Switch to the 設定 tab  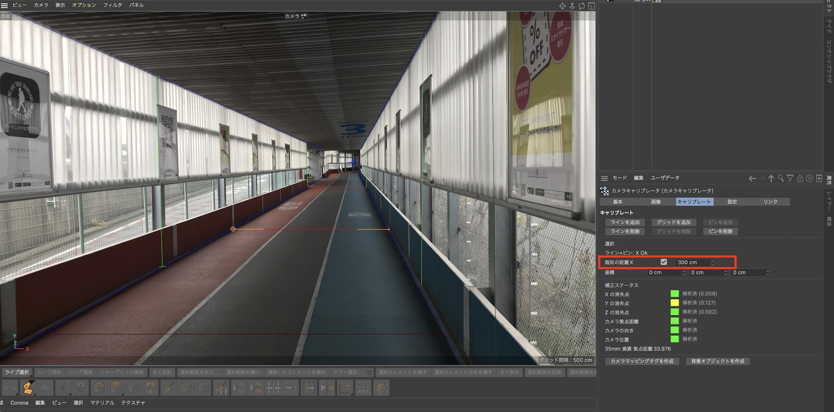732,202
